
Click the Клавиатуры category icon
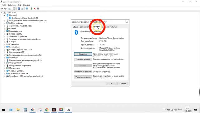[7, 44]
